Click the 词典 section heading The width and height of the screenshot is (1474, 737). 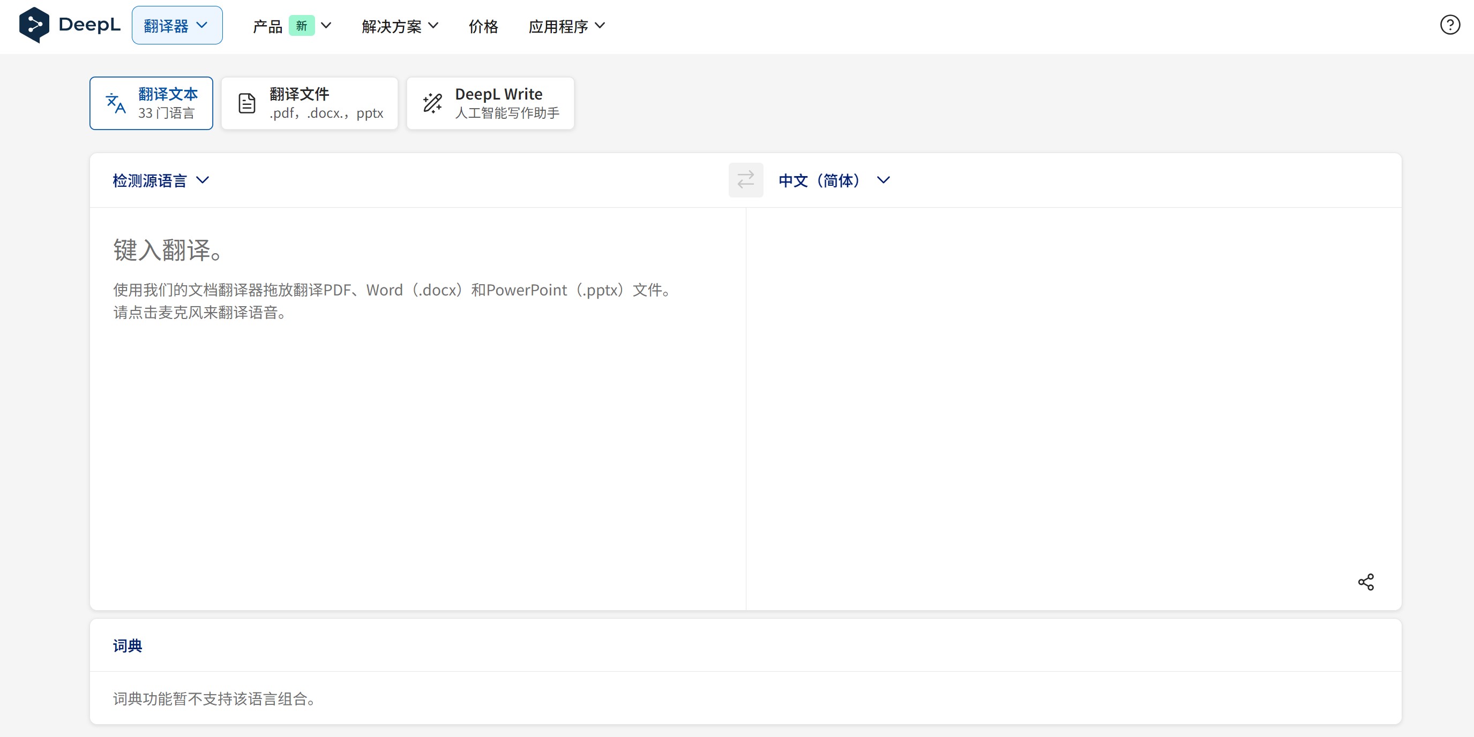127,645
